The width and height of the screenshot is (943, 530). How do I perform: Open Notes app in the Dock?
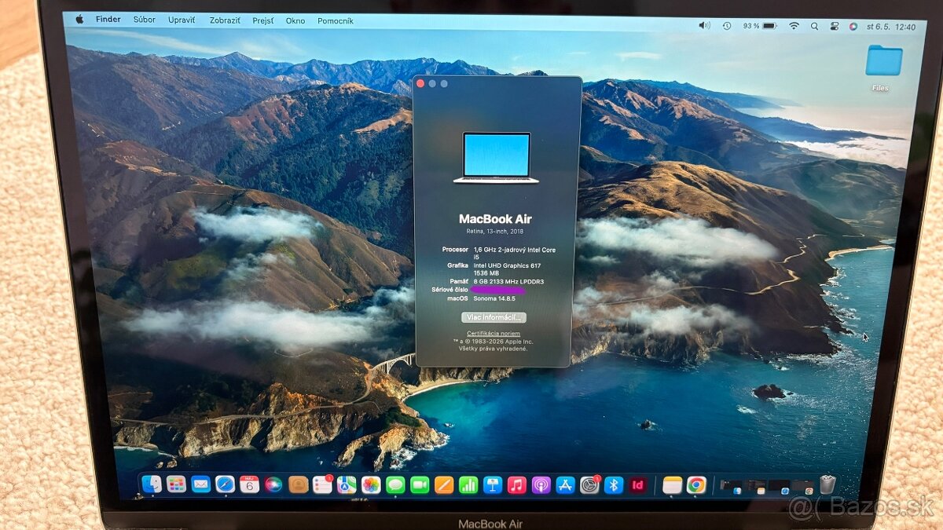coord(672,484)
